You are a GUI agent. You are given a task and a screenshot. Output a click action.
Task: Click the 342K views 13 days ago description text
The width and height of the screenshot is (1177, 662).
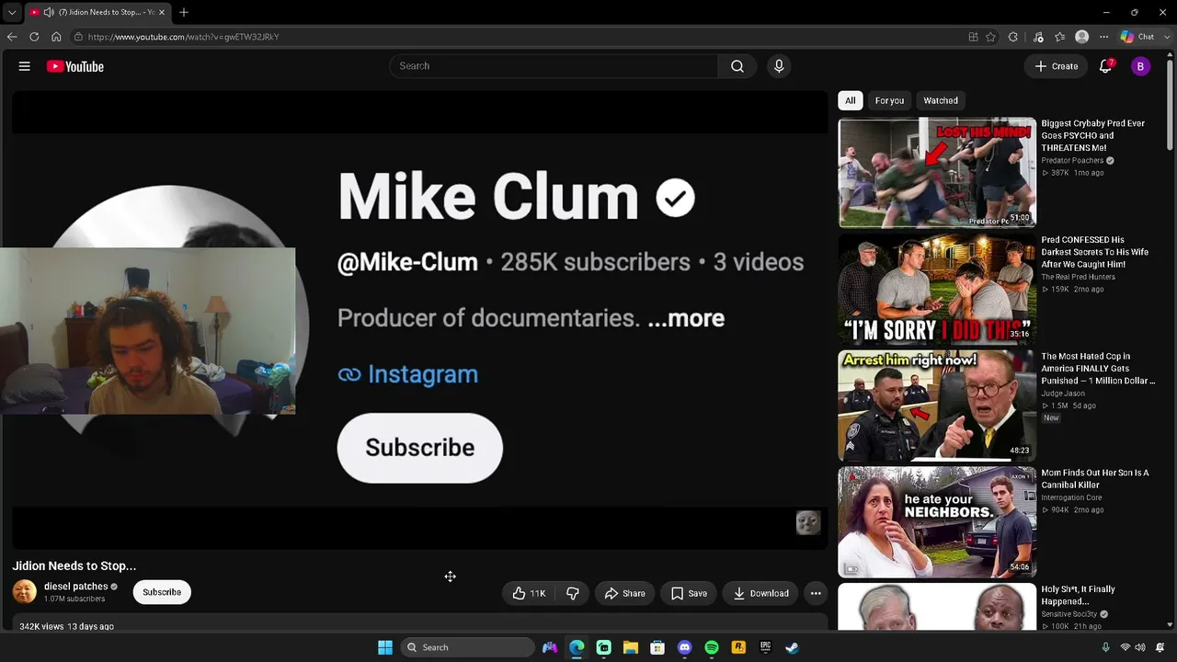tap(67, 626)
